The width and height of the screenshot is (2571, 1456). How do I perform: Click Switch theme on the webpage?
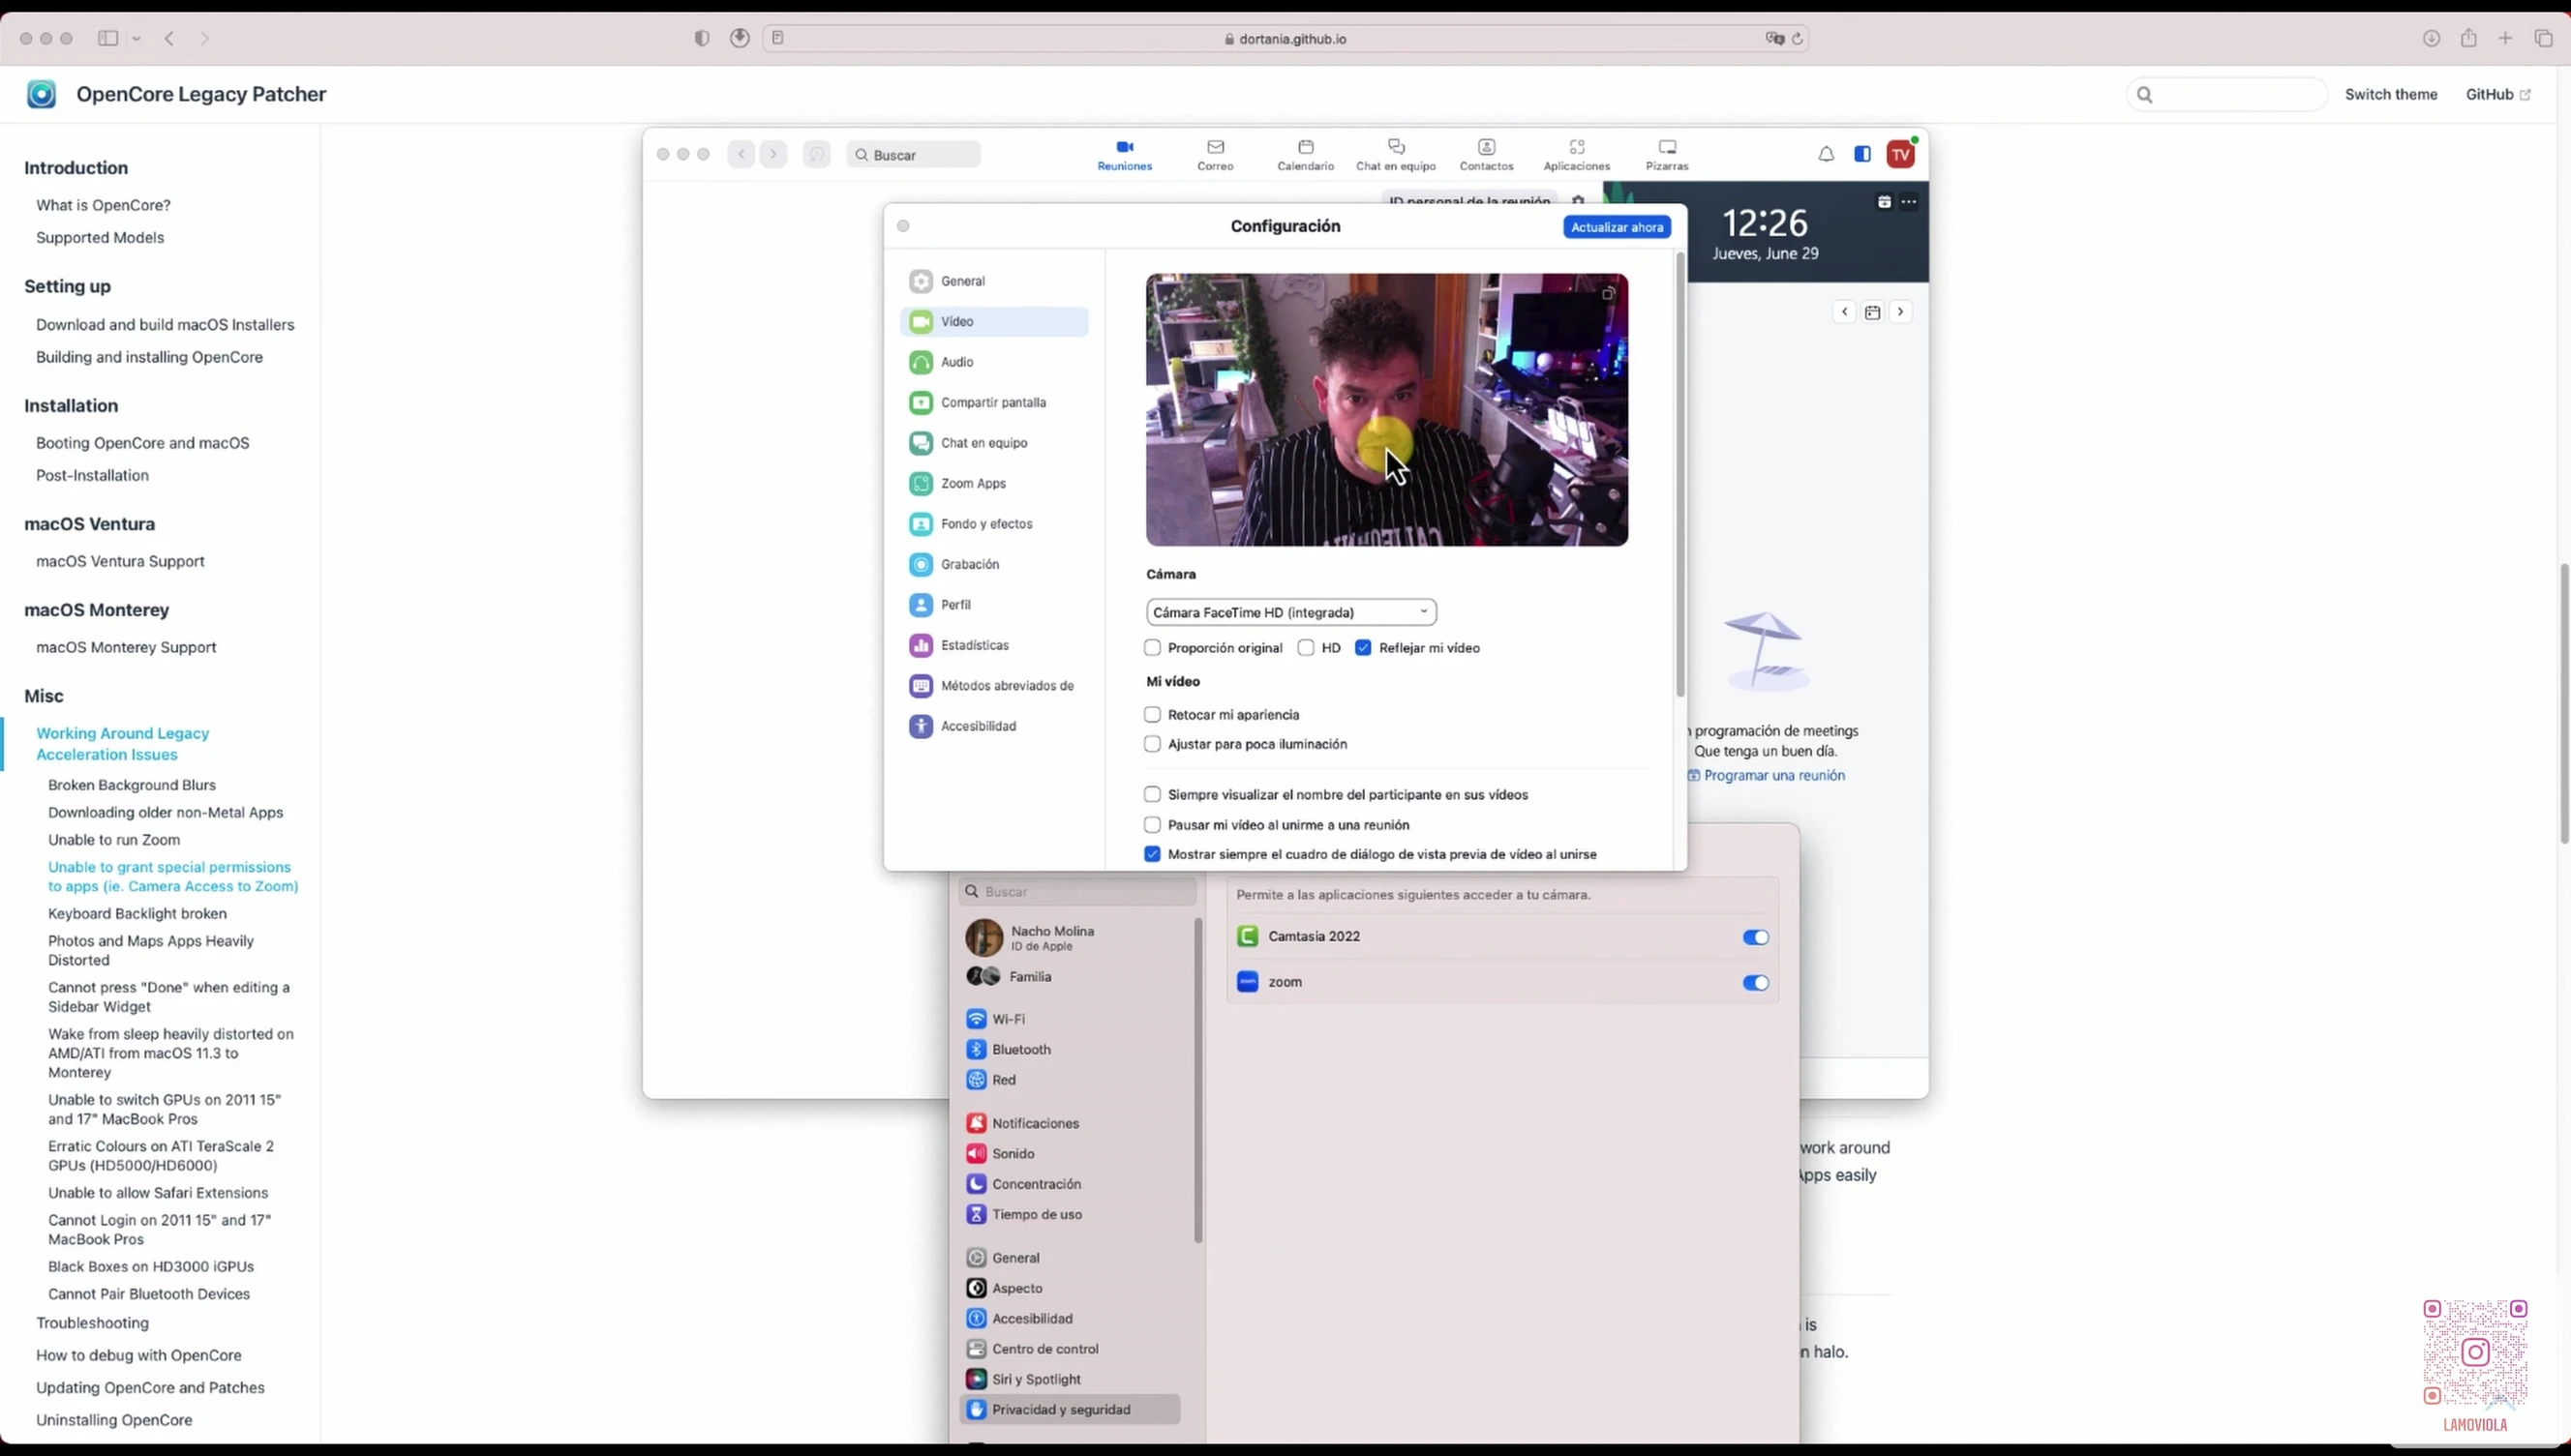pyautogui.click(x=2391, y=94)
